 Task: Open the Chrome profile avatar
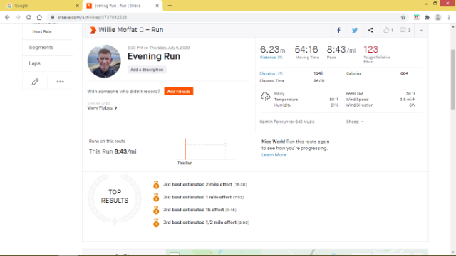[438, 17]
